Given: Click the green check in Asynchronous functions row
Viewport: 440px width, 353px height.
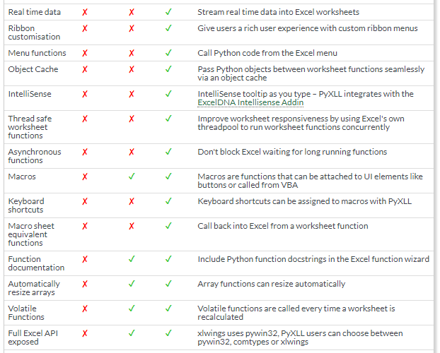Looking at the screenshot, I should 168,152.
